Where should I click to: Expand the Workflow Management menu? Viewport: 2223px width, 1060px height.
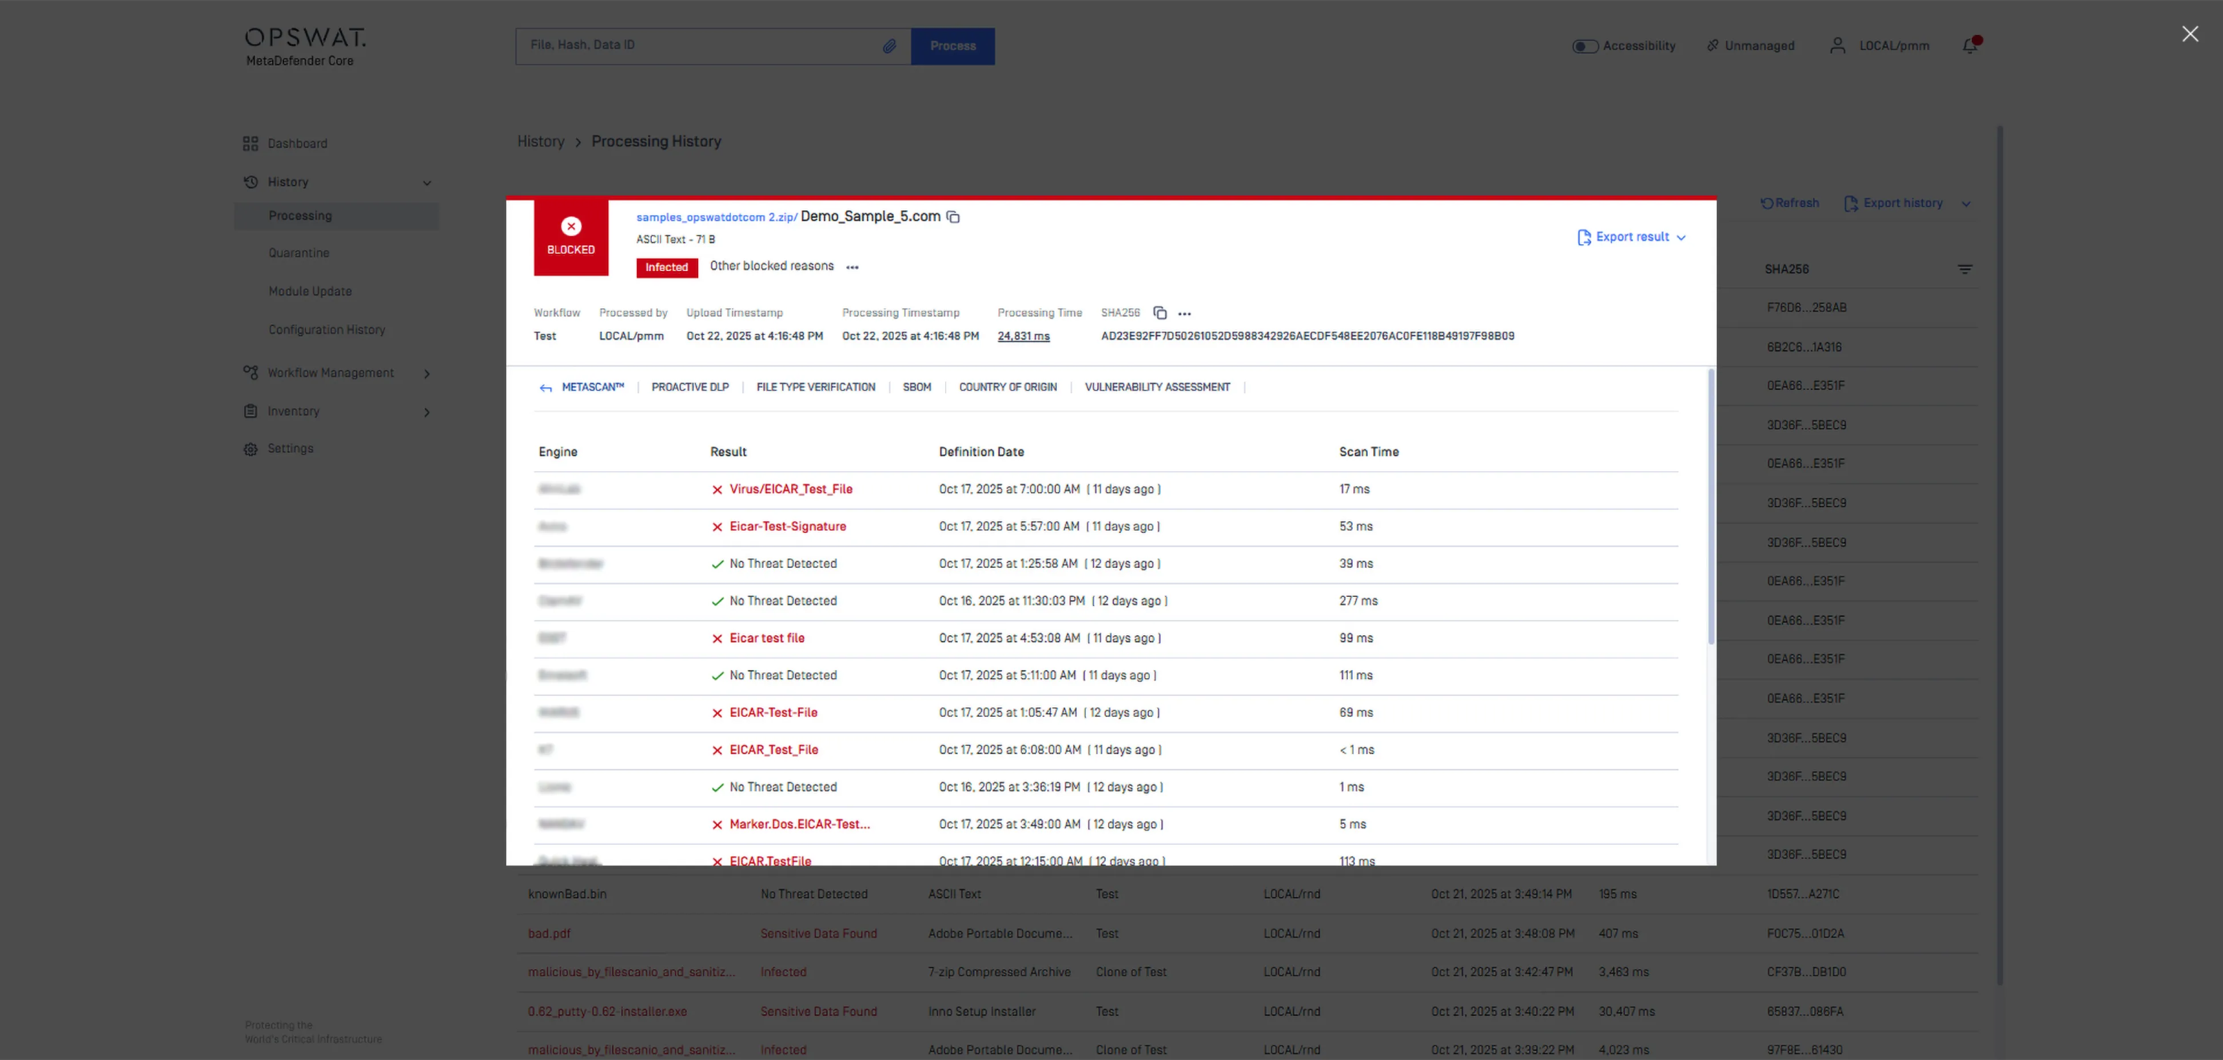427,373
